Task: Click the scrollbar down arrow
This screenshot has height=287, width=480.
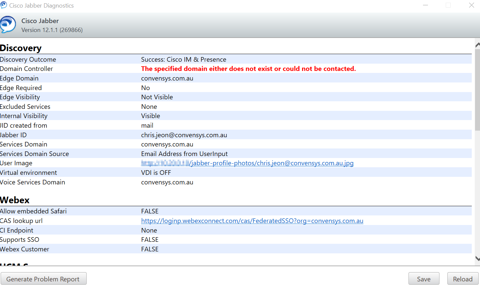Action: click(477, 259)
